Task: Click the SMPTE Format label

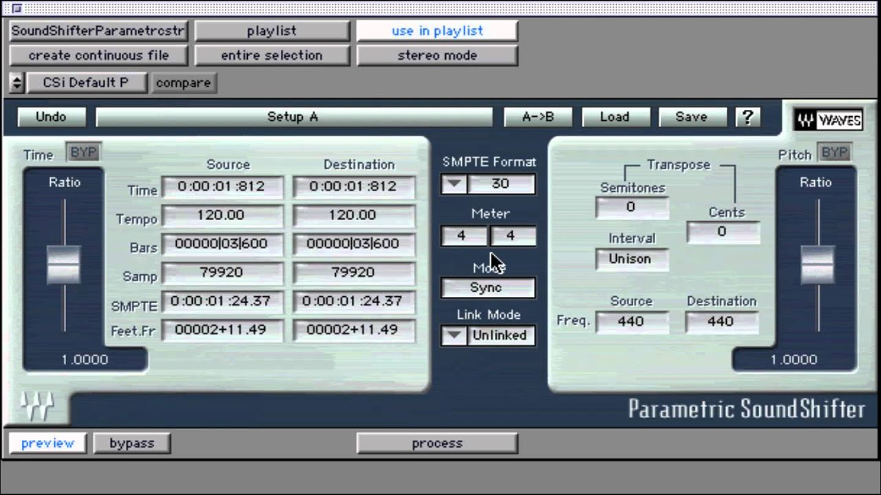Action: coord(489,162)
